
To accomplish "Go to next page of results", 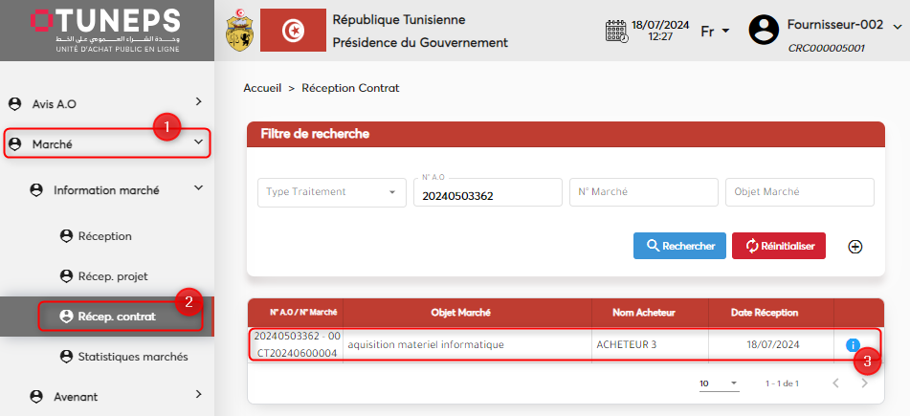I will tap(864, 383).
